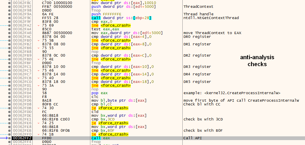305x145 pixels.
Task: Click the 'Thread handle' comment
Action: pos(199,14)
